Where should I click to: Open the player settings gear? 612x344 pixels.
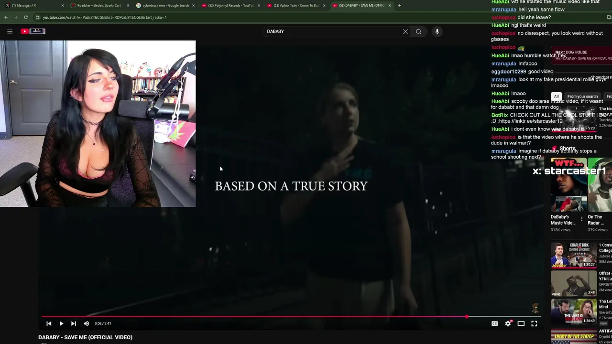[508, 323]
